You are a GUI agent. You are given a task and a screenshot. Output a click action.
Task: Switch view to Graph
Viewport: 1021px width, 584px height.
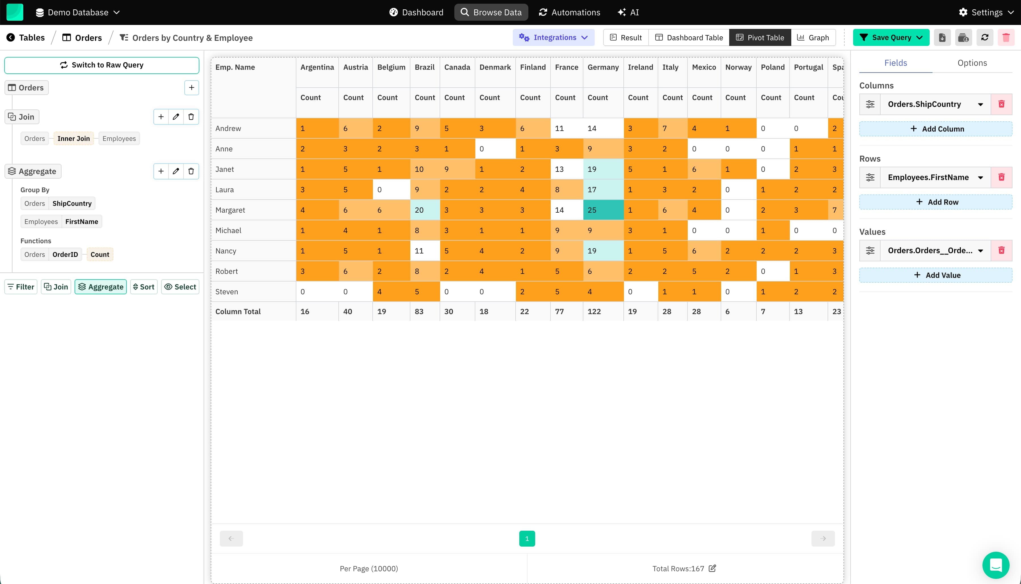coord(813,37)
